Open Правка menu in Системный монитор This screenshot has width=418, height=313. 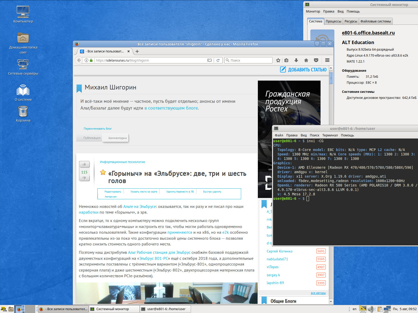(329, 11)
